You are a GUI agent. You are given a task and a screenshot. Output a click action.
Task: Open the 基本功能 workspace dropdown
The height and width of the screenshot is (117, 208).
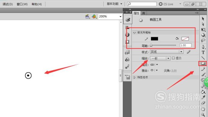[x=115, y=4]
